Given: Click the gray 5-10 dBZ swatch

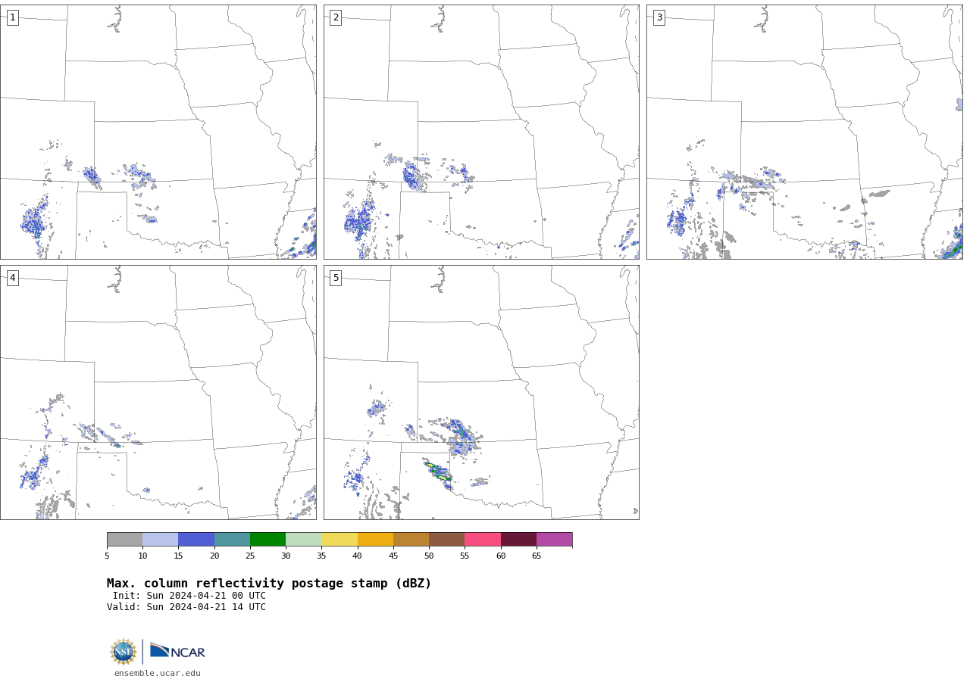Looking at the screenshot, I should [124, 539].
